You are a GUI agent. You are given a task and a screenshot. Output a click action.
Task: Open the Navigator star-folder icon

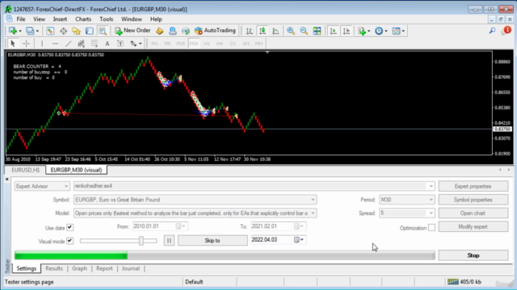pyautogui.click(x=76, y=31)
